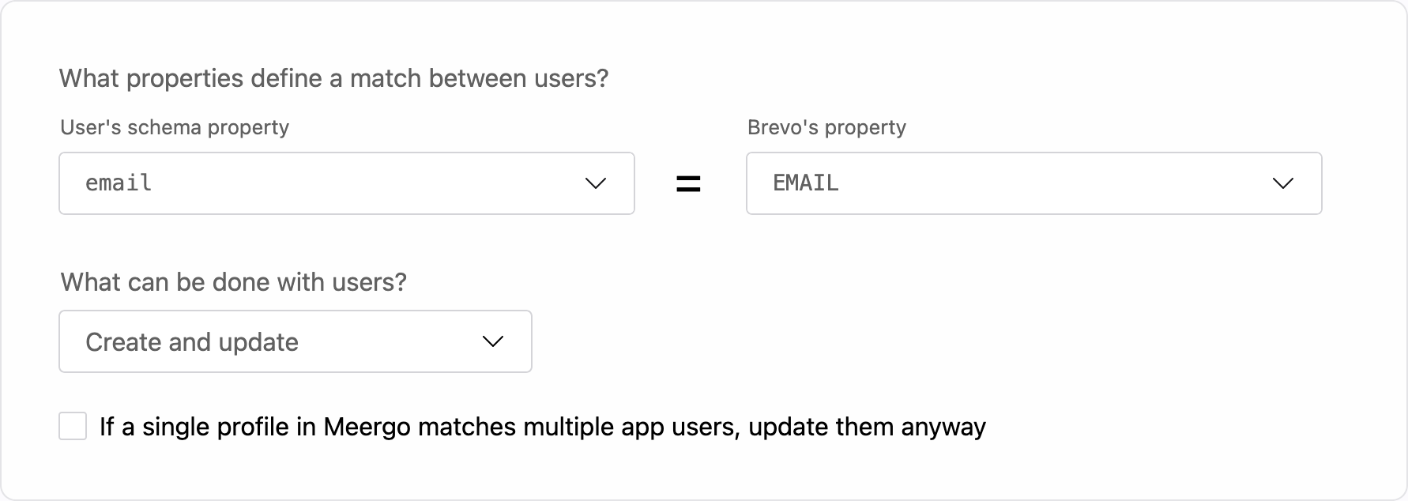
Task: Expand the Brevo's property dropdown
Action: pos(1033,183)
